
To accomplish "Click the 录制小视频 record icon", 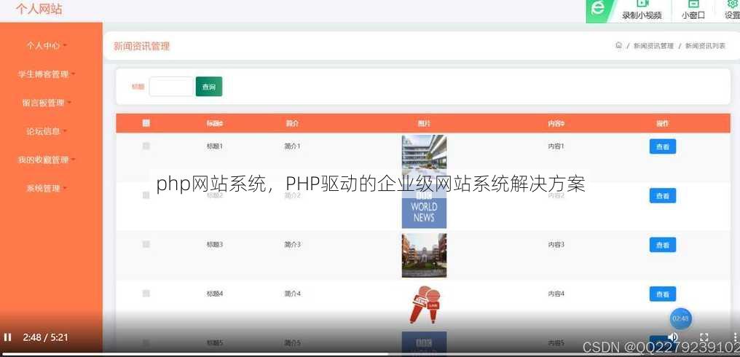I will (642, 4).
